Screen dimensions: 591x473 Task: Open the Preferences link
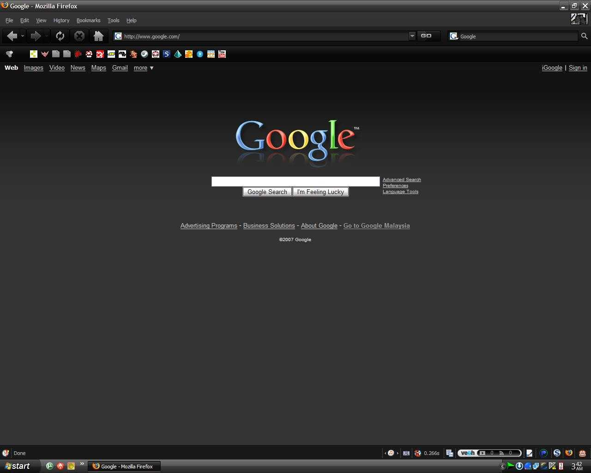(x=395, y=186)
